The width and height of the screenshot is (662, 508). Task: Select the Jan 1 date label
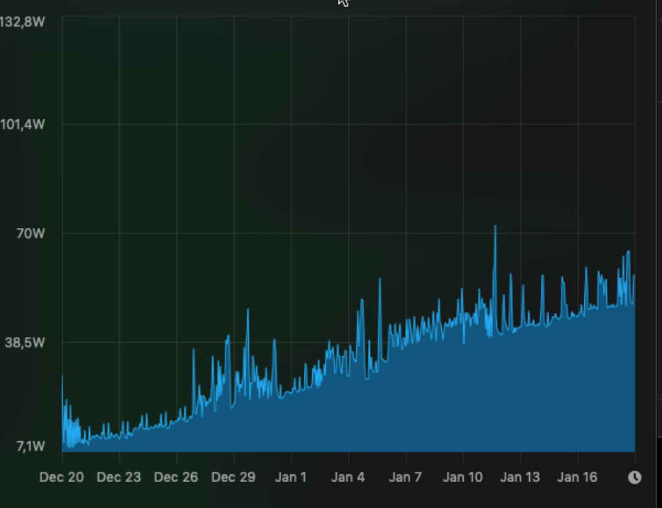(x=291, y=478)
